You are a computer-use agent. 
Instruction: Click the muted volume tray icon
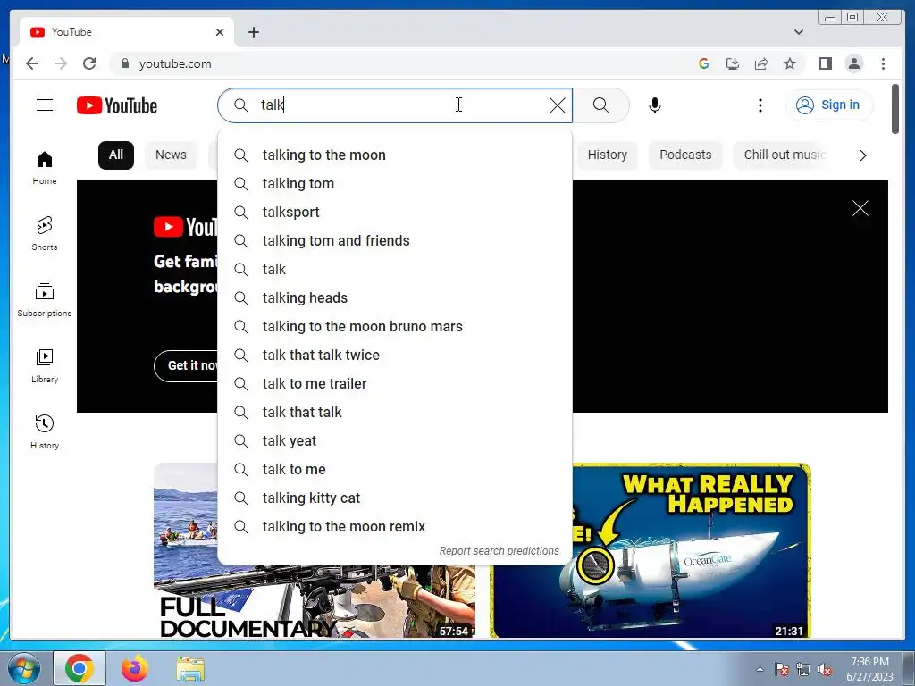point(825,670)
